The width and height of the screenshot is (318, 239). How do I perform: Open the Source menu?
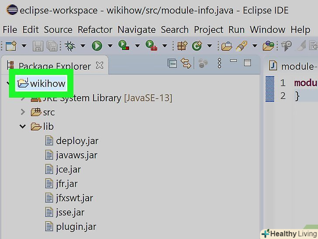pyautogui.click(x=58, y=30)
